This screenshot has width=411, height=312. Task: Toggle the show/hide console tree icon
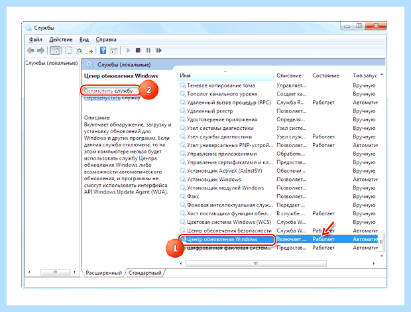[x=55, y=50]
